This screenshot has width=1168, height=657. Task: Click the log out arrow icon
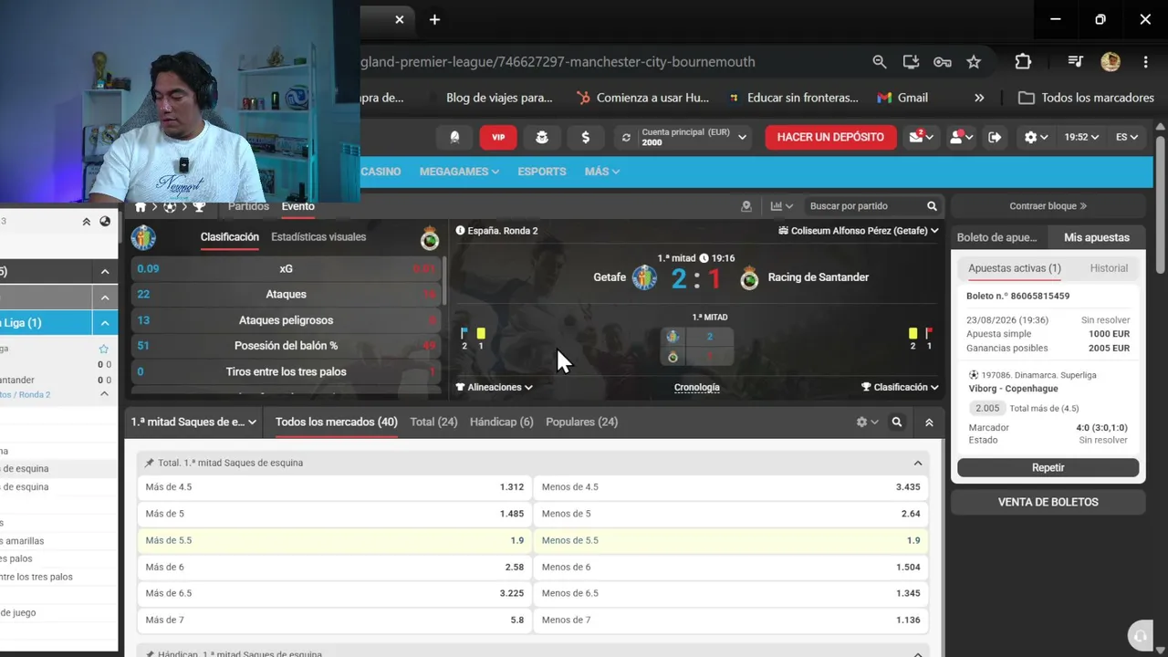[x=995, y=137]
